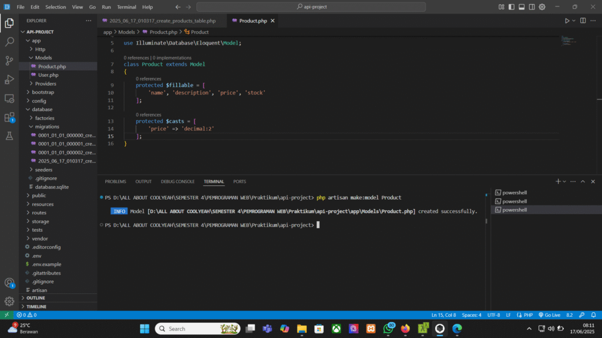Click the Manage gear icon
Viewport: 602px width, 338px height.
9,301
